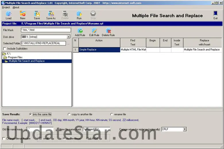The image size is (224, 149).
Task: Close the application window
Action: point(221,3)
